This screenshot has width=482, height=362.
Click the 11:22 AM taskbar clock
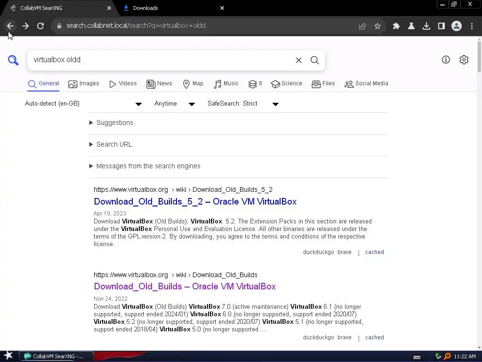click(465, 356)
